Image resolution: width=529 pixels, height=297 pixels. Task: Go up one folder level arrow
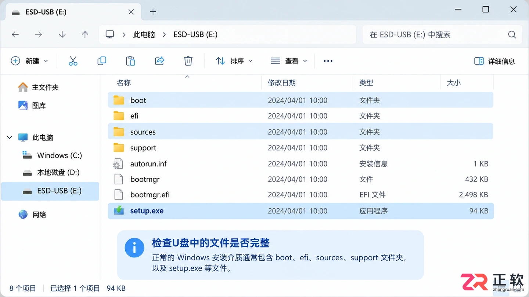pos(85,34)
